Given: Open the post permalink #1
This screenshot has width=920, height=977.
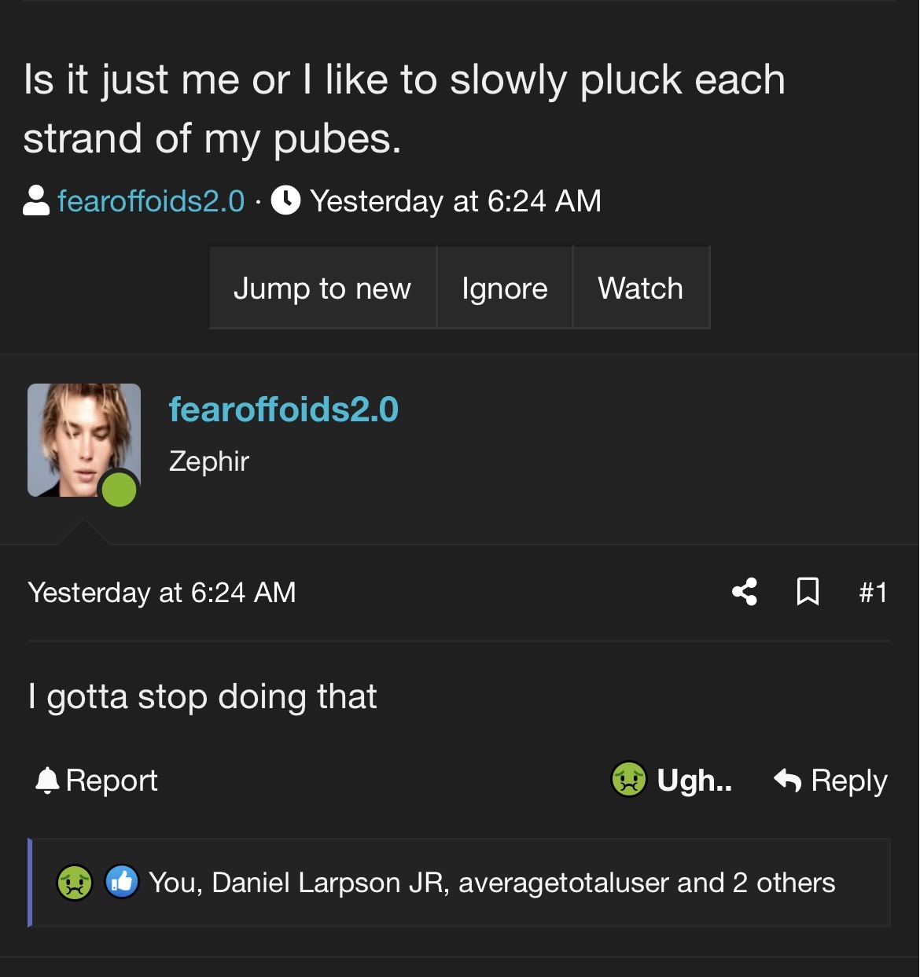Looking at the screenshot, I should (x=873, y=592).
